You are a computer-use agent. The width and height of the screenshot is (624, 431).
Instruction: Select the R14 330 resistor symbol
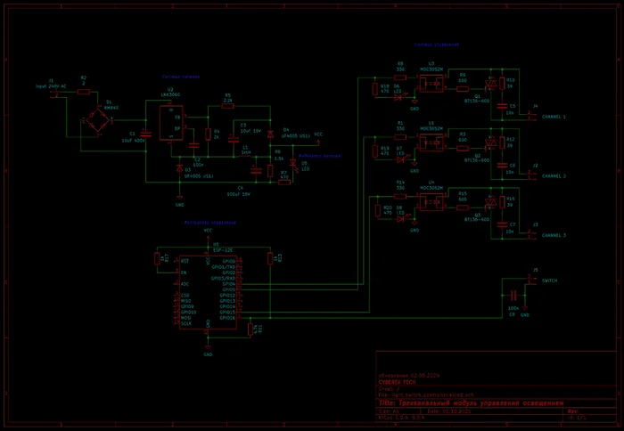(x=400, y=197)
